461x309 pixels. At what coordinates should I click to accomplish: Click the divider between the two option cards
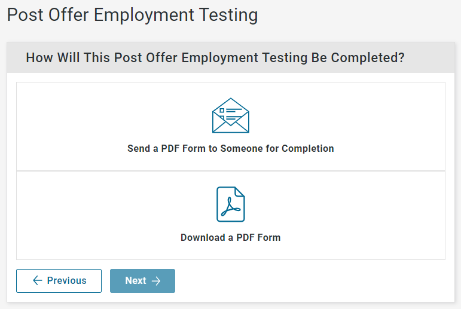(x=231, y=171)
